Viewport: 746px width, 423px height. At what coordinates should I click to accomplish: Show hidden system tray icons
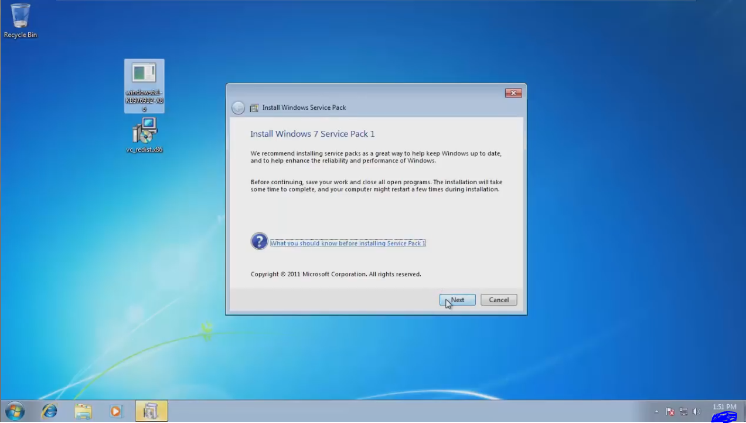(x=656, y=412)
